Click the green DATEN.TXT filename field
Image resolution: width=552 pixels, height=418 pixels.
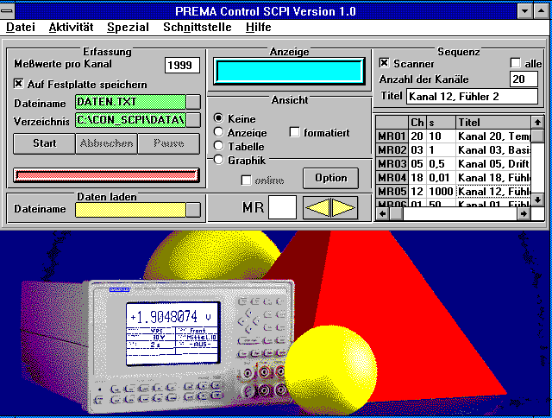pos(130,102)
